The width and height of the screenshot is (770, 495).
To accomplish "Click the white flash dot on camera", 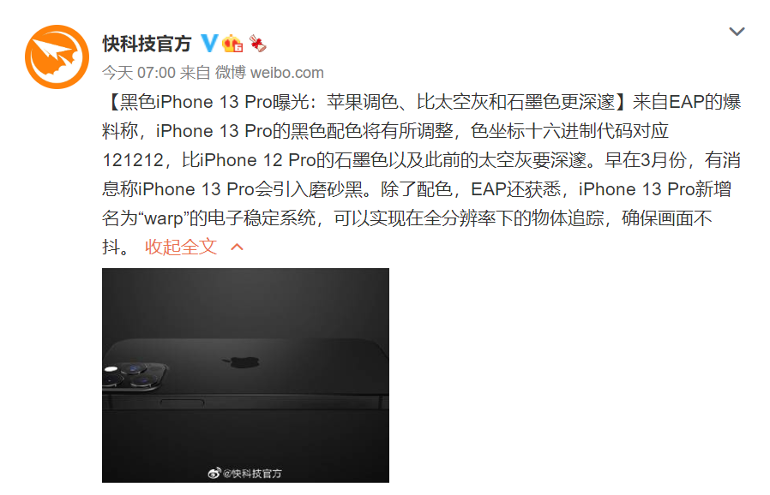I will (x=111, y=369).
